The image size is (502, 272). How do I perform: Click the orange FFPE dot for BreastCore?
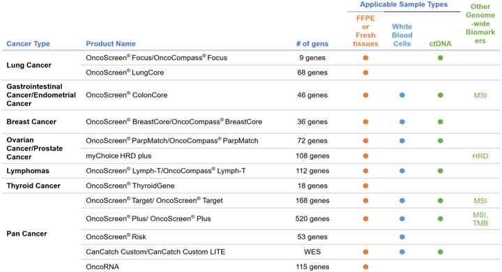[365, 122]
